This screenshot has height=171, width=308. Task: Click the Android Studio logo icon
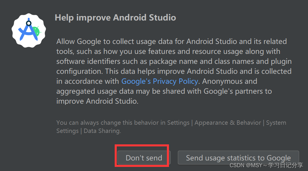pos(29,30)
